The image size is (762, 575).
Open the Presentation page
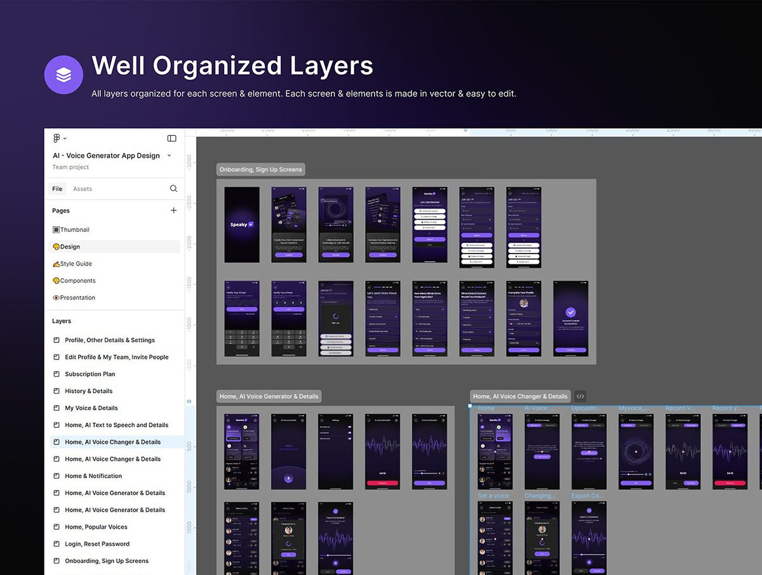pyautogui.click(x=74, y=298)
